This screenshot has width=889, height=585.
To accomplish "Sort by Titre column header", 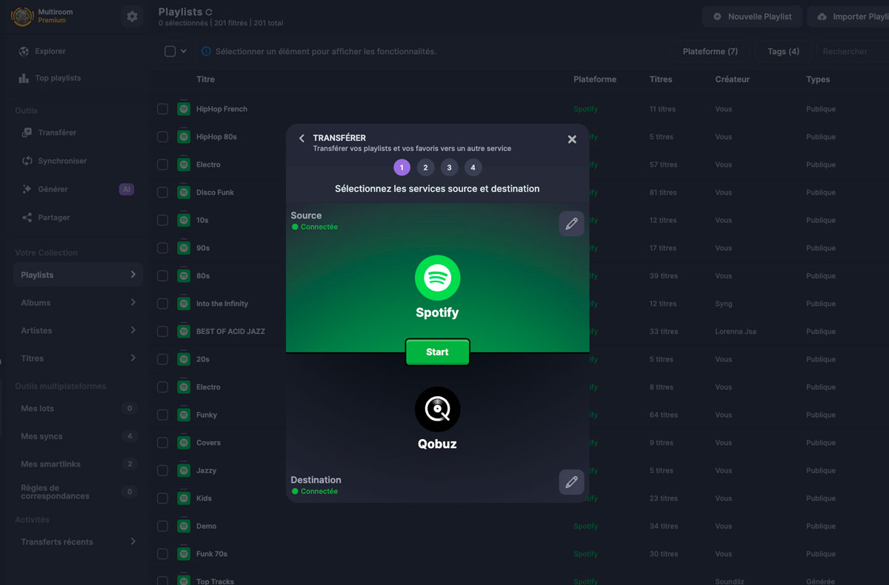I will [x=205, y=79].
